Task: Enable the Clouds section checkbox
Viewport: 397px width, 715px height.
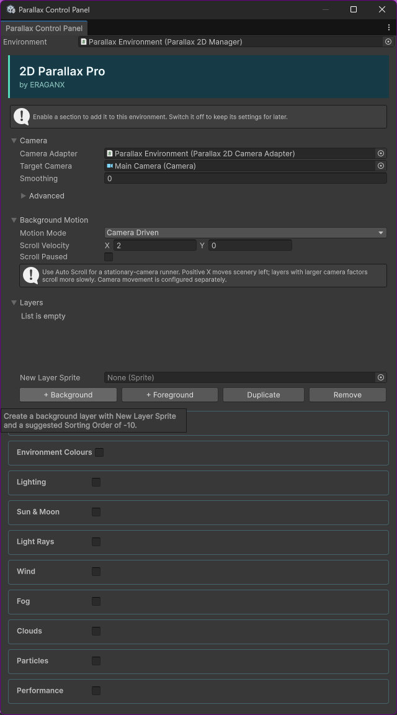Action: 96,631
